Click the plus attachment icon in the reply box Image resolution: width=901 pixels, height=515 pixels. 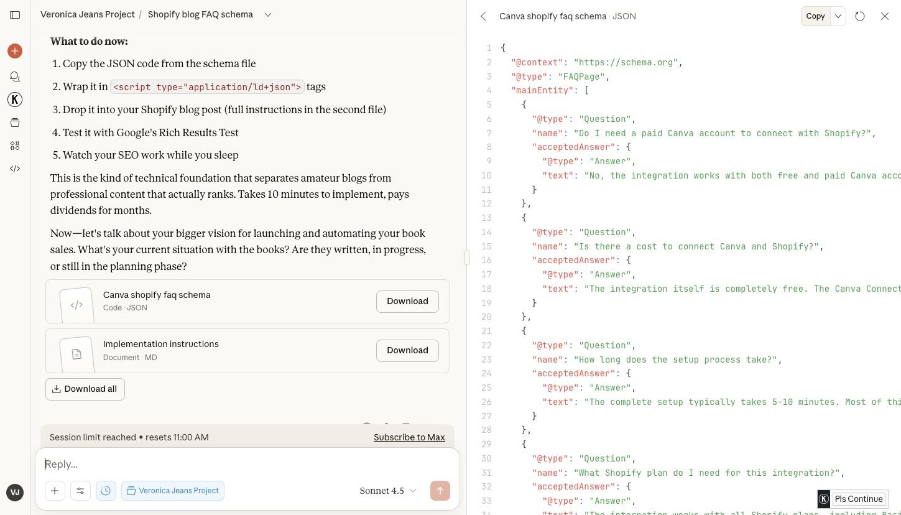(55, 491)
